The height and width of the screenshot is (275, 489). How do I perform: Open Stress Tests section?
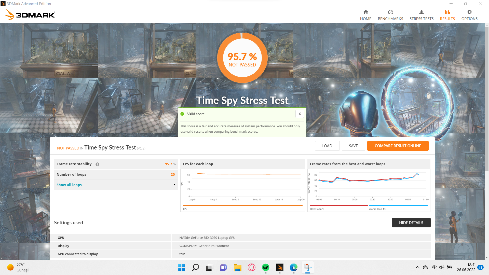click(421, 15)
